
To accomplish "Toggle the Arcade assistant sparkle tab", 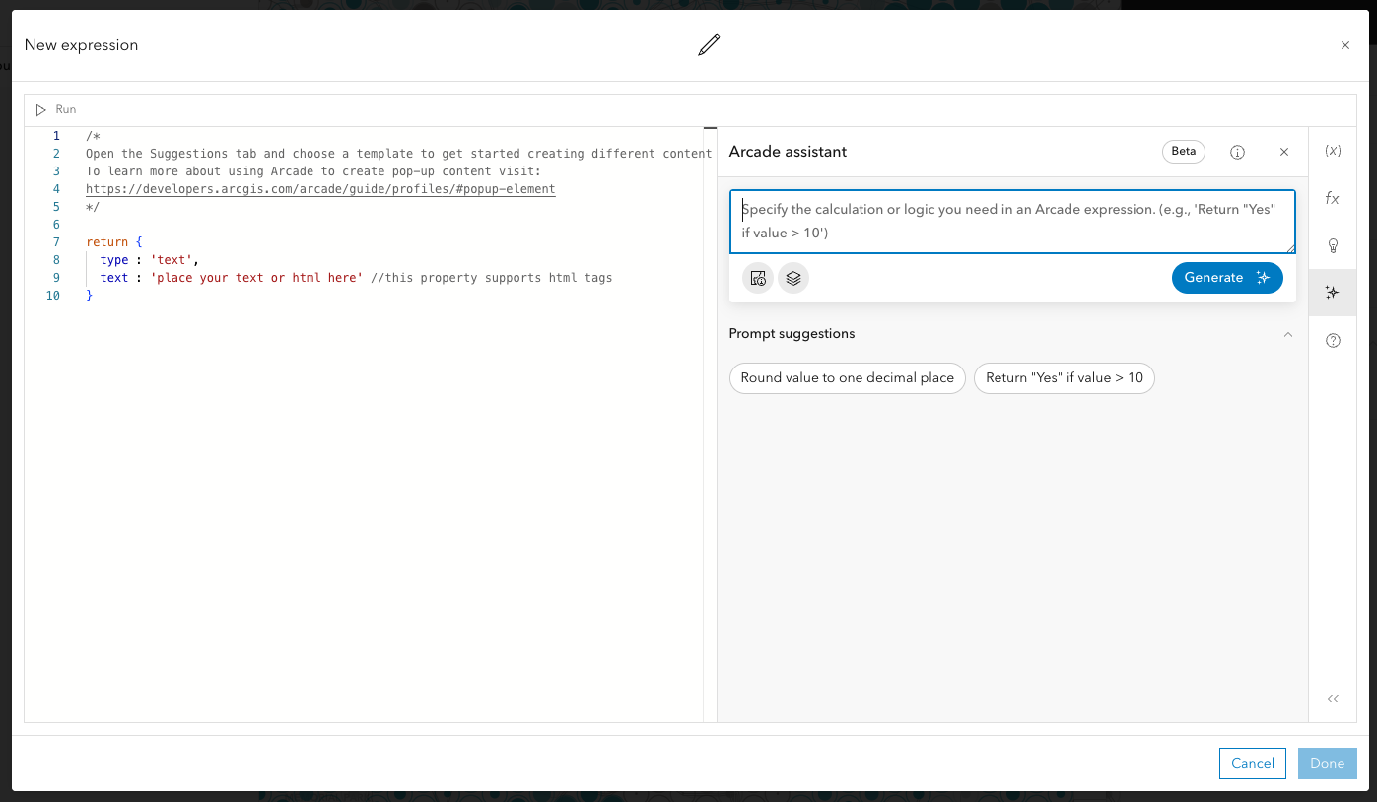I will (1333, 293).
